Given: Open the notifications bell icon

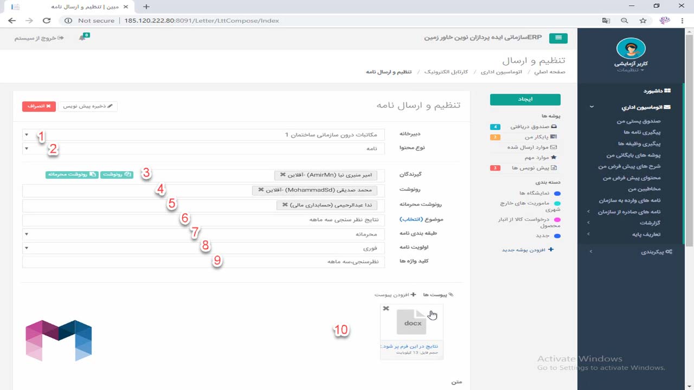Looking at the screenshot, I should tap(82, 38).
